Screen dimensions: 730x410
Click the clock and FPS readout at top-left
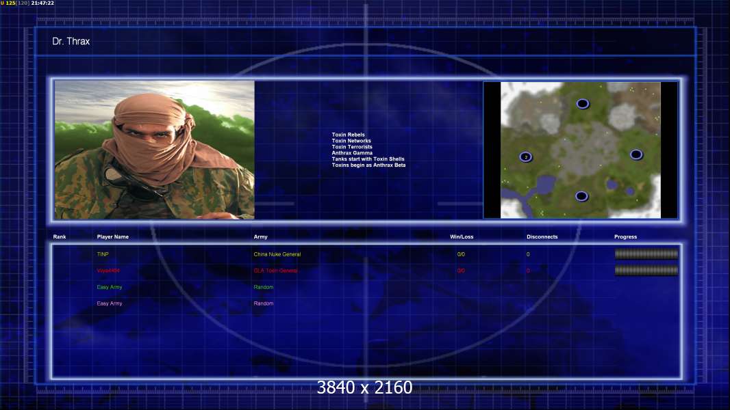click(x=27, y=3)
